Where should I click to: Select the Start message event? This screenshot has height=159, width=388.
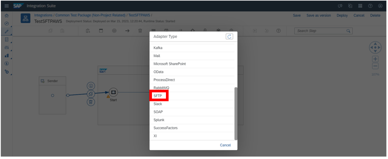point(113,92)
